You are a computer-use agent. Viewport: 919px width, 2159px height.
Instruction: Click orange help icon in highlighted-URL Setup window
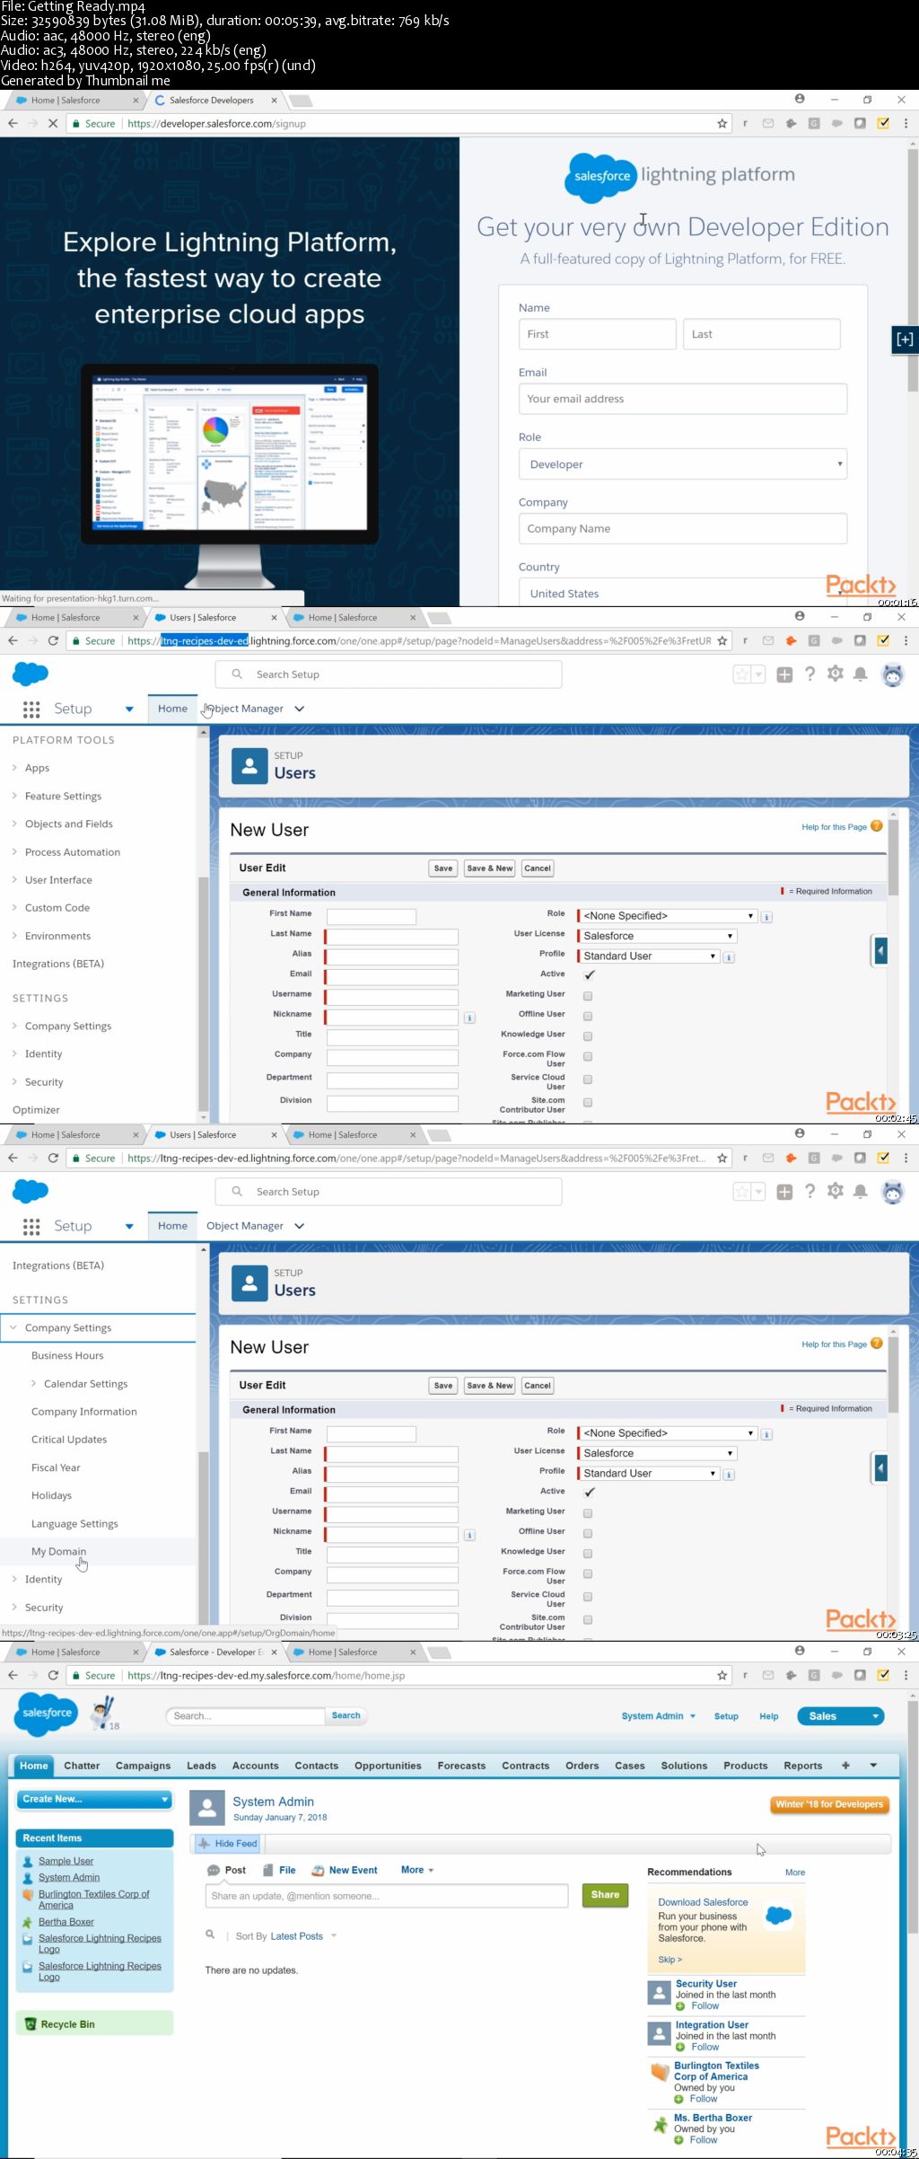coord(877,826)
